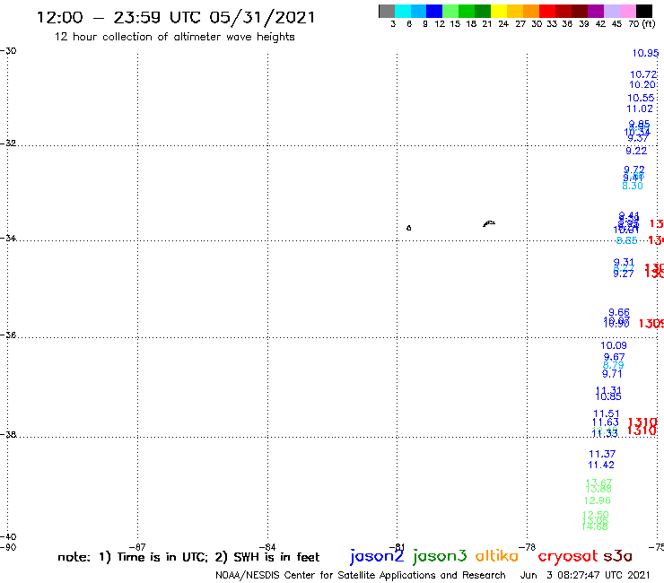Click the 'Jun 3 08:27:47 UTC 2021' timestamp

tap(585, 575)
